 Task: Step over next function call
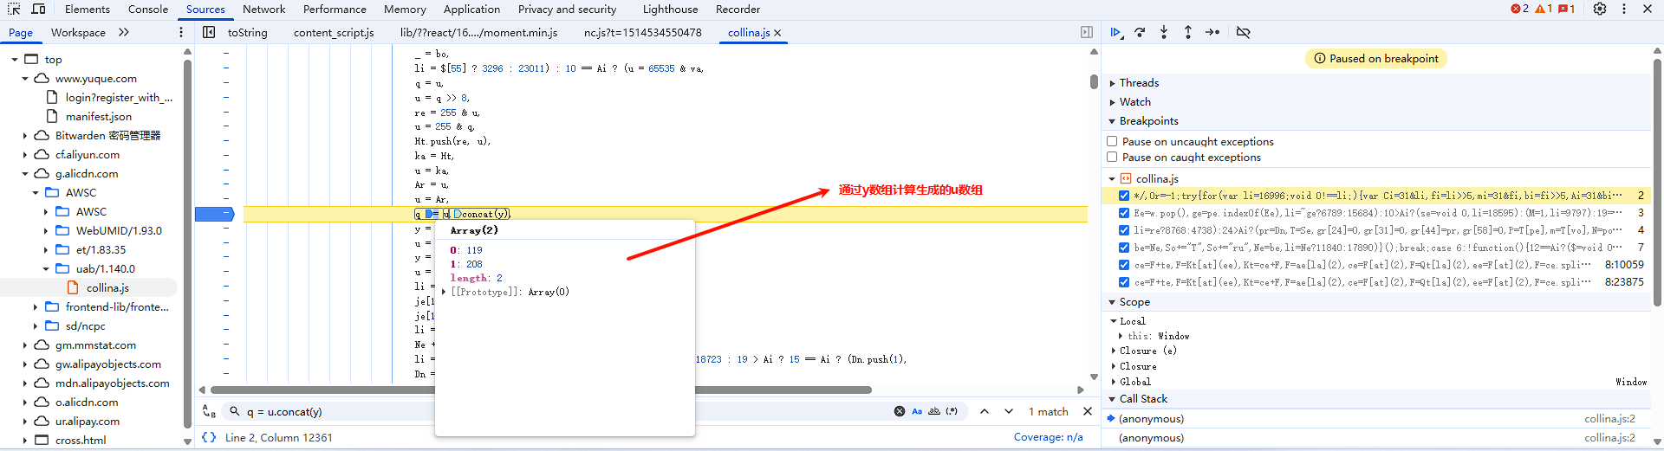1140,32
